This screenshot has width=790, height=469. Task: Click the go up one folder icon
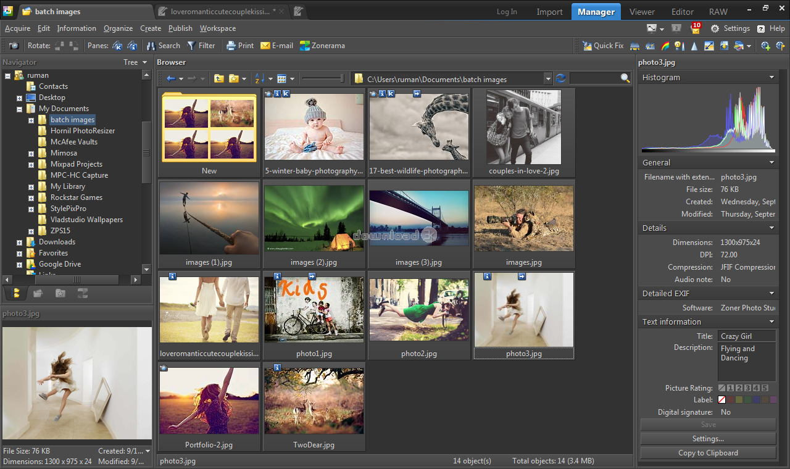tap(218, 78)
